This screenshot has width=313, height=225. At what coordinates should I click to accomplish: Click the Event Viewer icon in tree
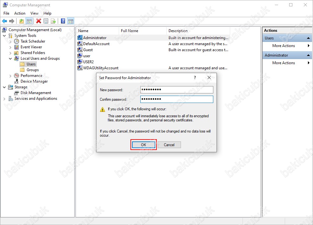pos(17,47)
